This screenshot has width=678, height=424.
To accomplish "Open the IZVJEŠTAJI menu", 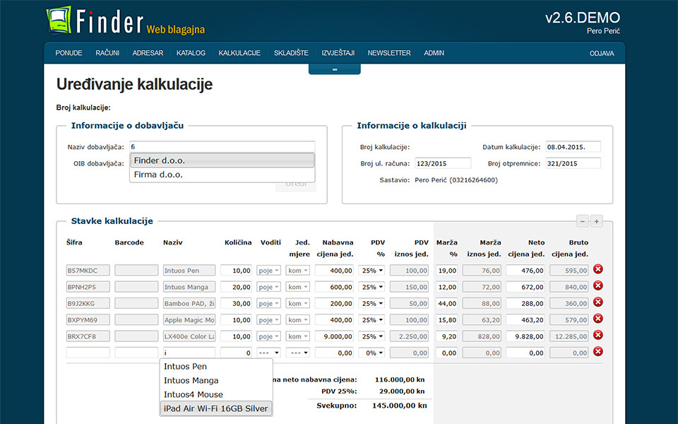I will click(338, 53).
